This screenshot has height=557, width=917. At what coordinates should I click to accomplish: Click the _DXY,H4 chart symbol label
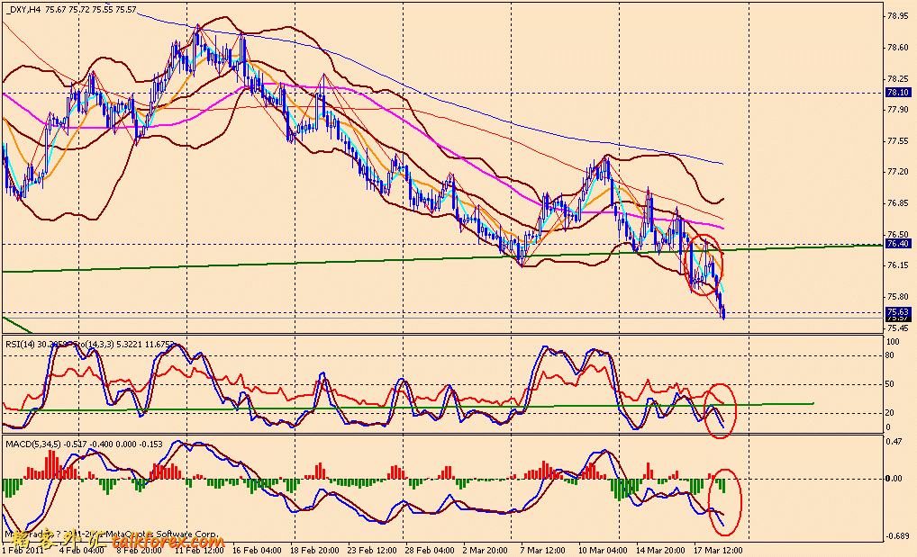[x=23, y=9]
